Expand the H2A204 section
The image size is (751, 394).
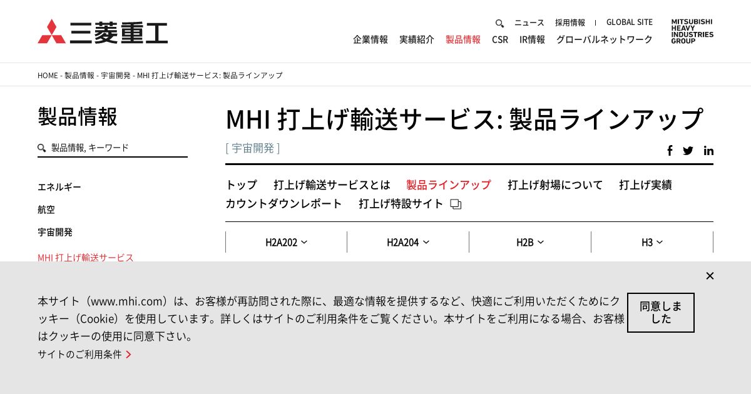pos(408,242)
